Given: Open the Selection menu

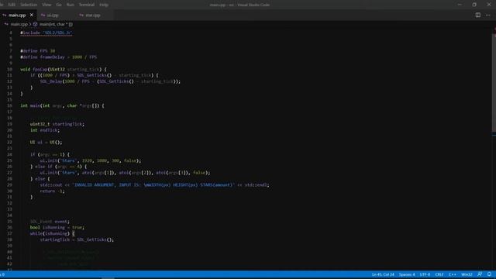Looking at the screenshot, I should (29, 5).
